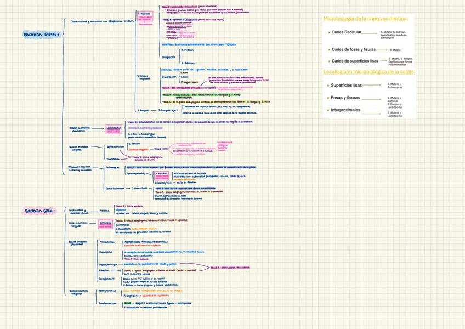Click the 'Actinomyces' branch label
Viewport: 465px width, 329px height.
[x=112, y=167]
